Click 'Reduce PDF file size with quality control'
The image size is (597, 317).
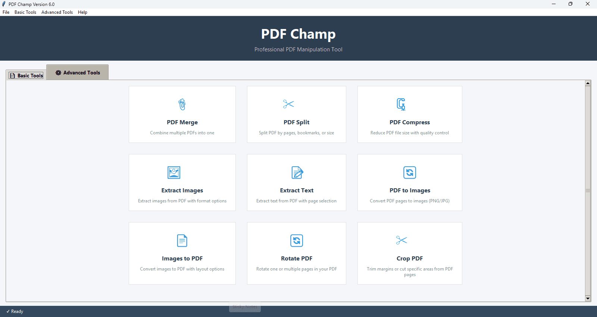pos(410,133)
